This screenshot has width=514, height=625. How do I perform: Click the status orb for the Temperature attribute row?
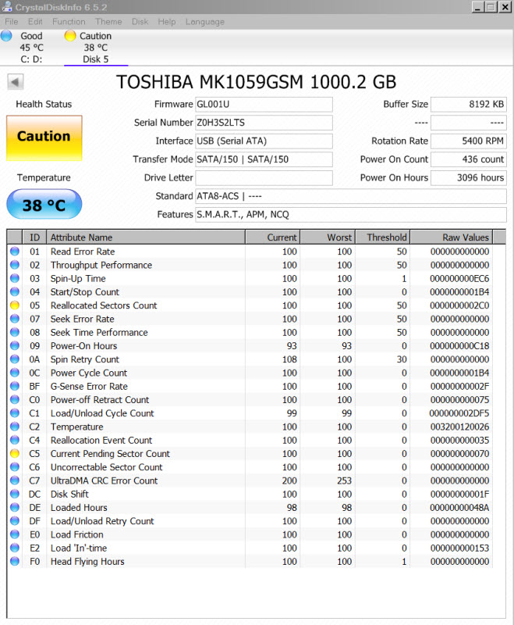point(15,427)
